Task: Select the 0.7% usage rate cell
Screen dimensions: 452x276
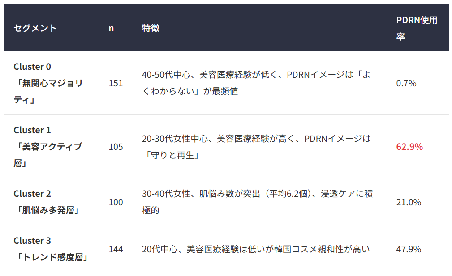Action: pos(406,83)
